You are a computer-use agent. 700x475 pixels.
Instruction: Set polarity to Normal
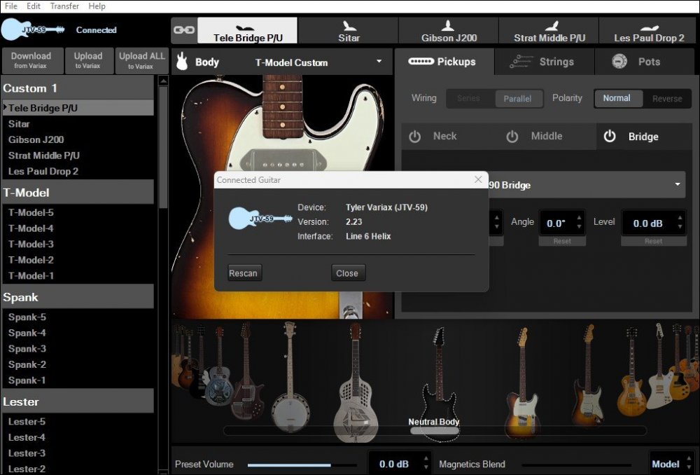pyautogui.click(x=617, y=98)
